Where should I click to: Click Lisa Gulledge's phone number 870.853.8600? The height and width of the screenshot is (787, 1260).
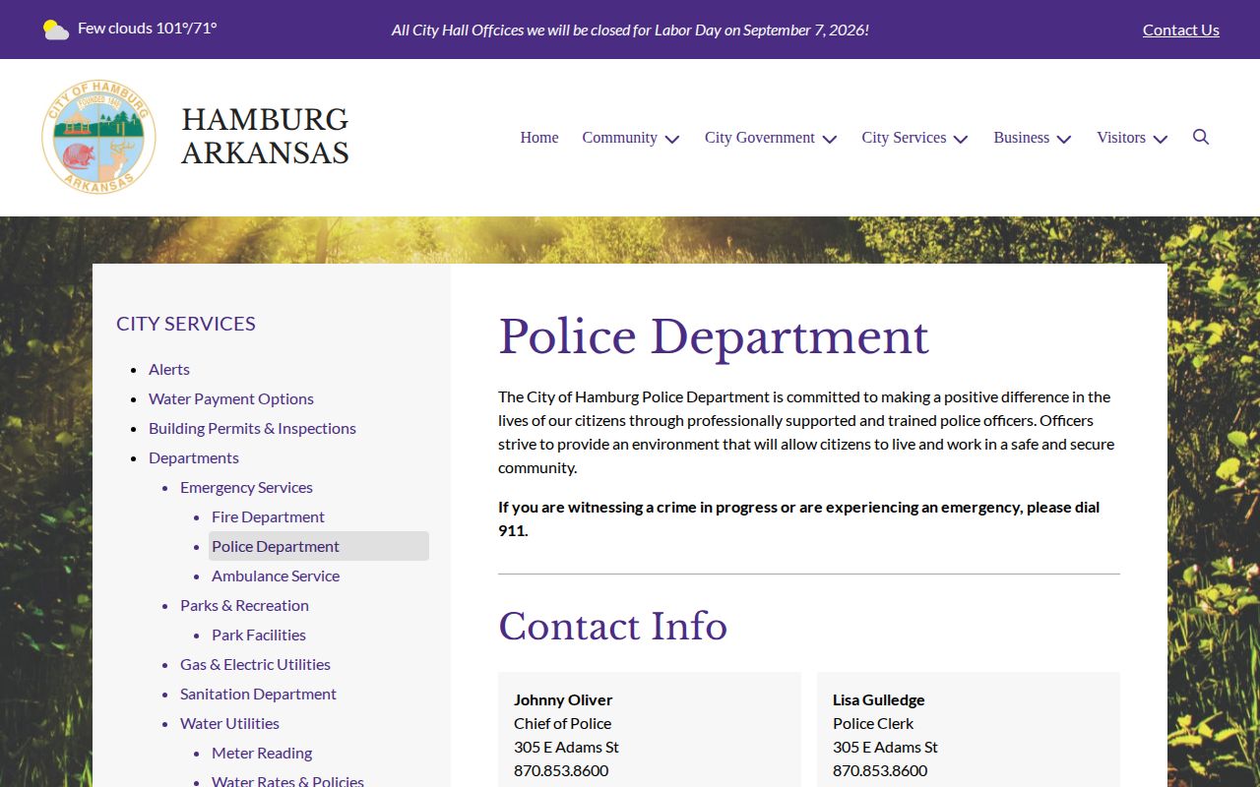click(x=880, y=770)
